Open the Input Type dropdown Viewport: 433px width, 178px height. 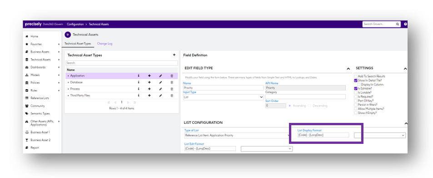tap(224, 97)
